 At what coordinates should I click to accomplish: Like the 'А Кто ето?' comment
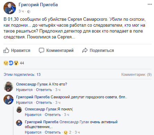point(24,90)
